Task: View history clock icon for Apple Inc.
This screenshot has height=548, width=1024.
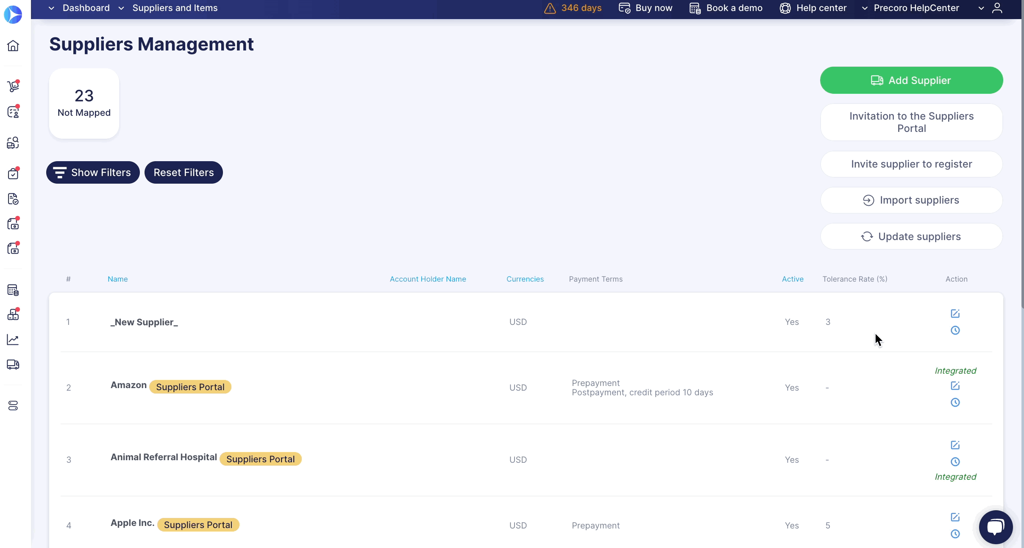Action: (955, 534)
